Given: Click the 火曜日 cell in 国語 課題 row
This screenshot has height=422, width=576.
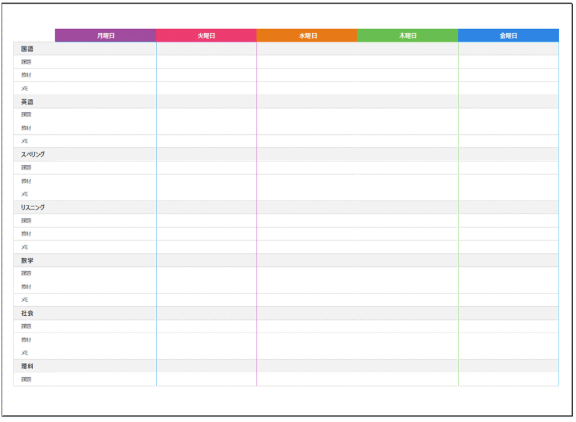Looking at the screenshot, I should coord(206,62).
